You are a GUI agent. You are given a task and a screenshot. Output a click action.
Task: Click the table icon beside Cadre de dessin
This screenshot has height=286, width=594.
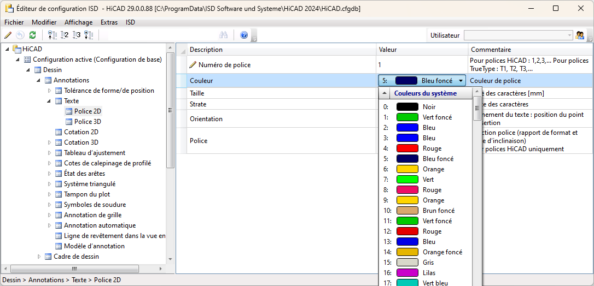coord(48,257)
